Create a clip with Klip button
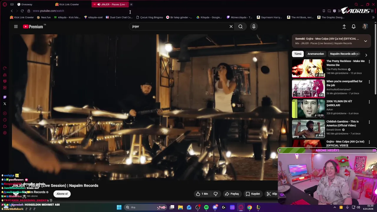This screenshot has width=377, height=212. click(x=272, y=194)
